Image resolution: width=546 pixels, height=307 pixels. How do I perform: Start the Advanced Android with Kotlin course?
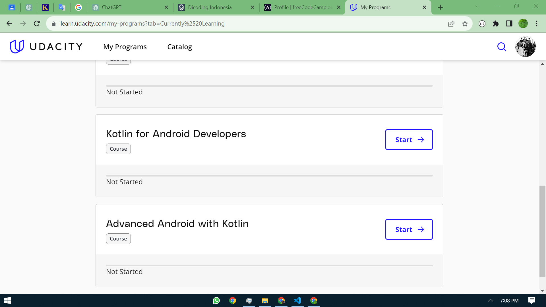pyautogui.click(x=409, y=229)
